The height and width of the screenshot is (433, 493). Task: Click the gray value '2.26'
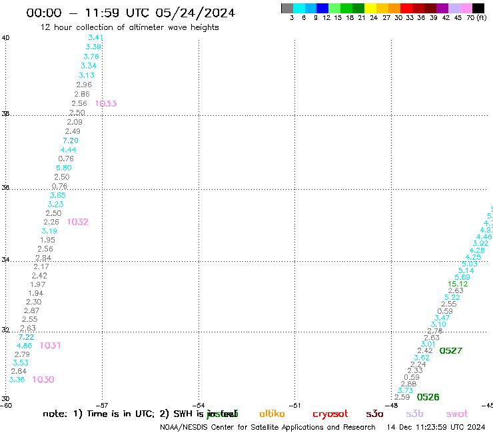point(51,222)
